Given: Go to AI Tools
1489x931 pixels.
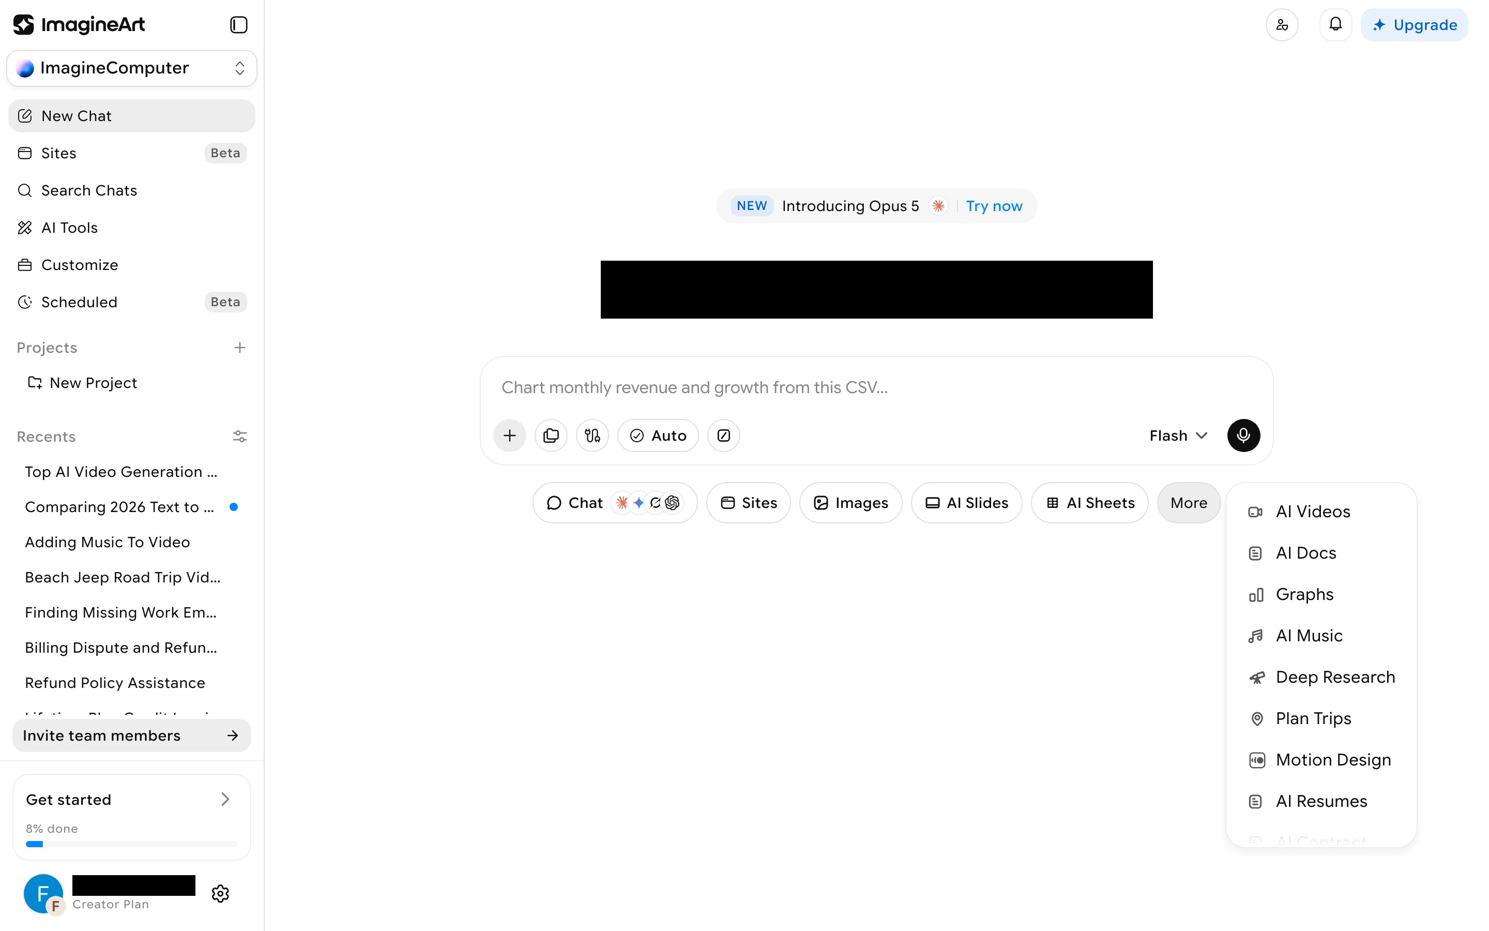Looking at the screenshot, I should [132, 228].
